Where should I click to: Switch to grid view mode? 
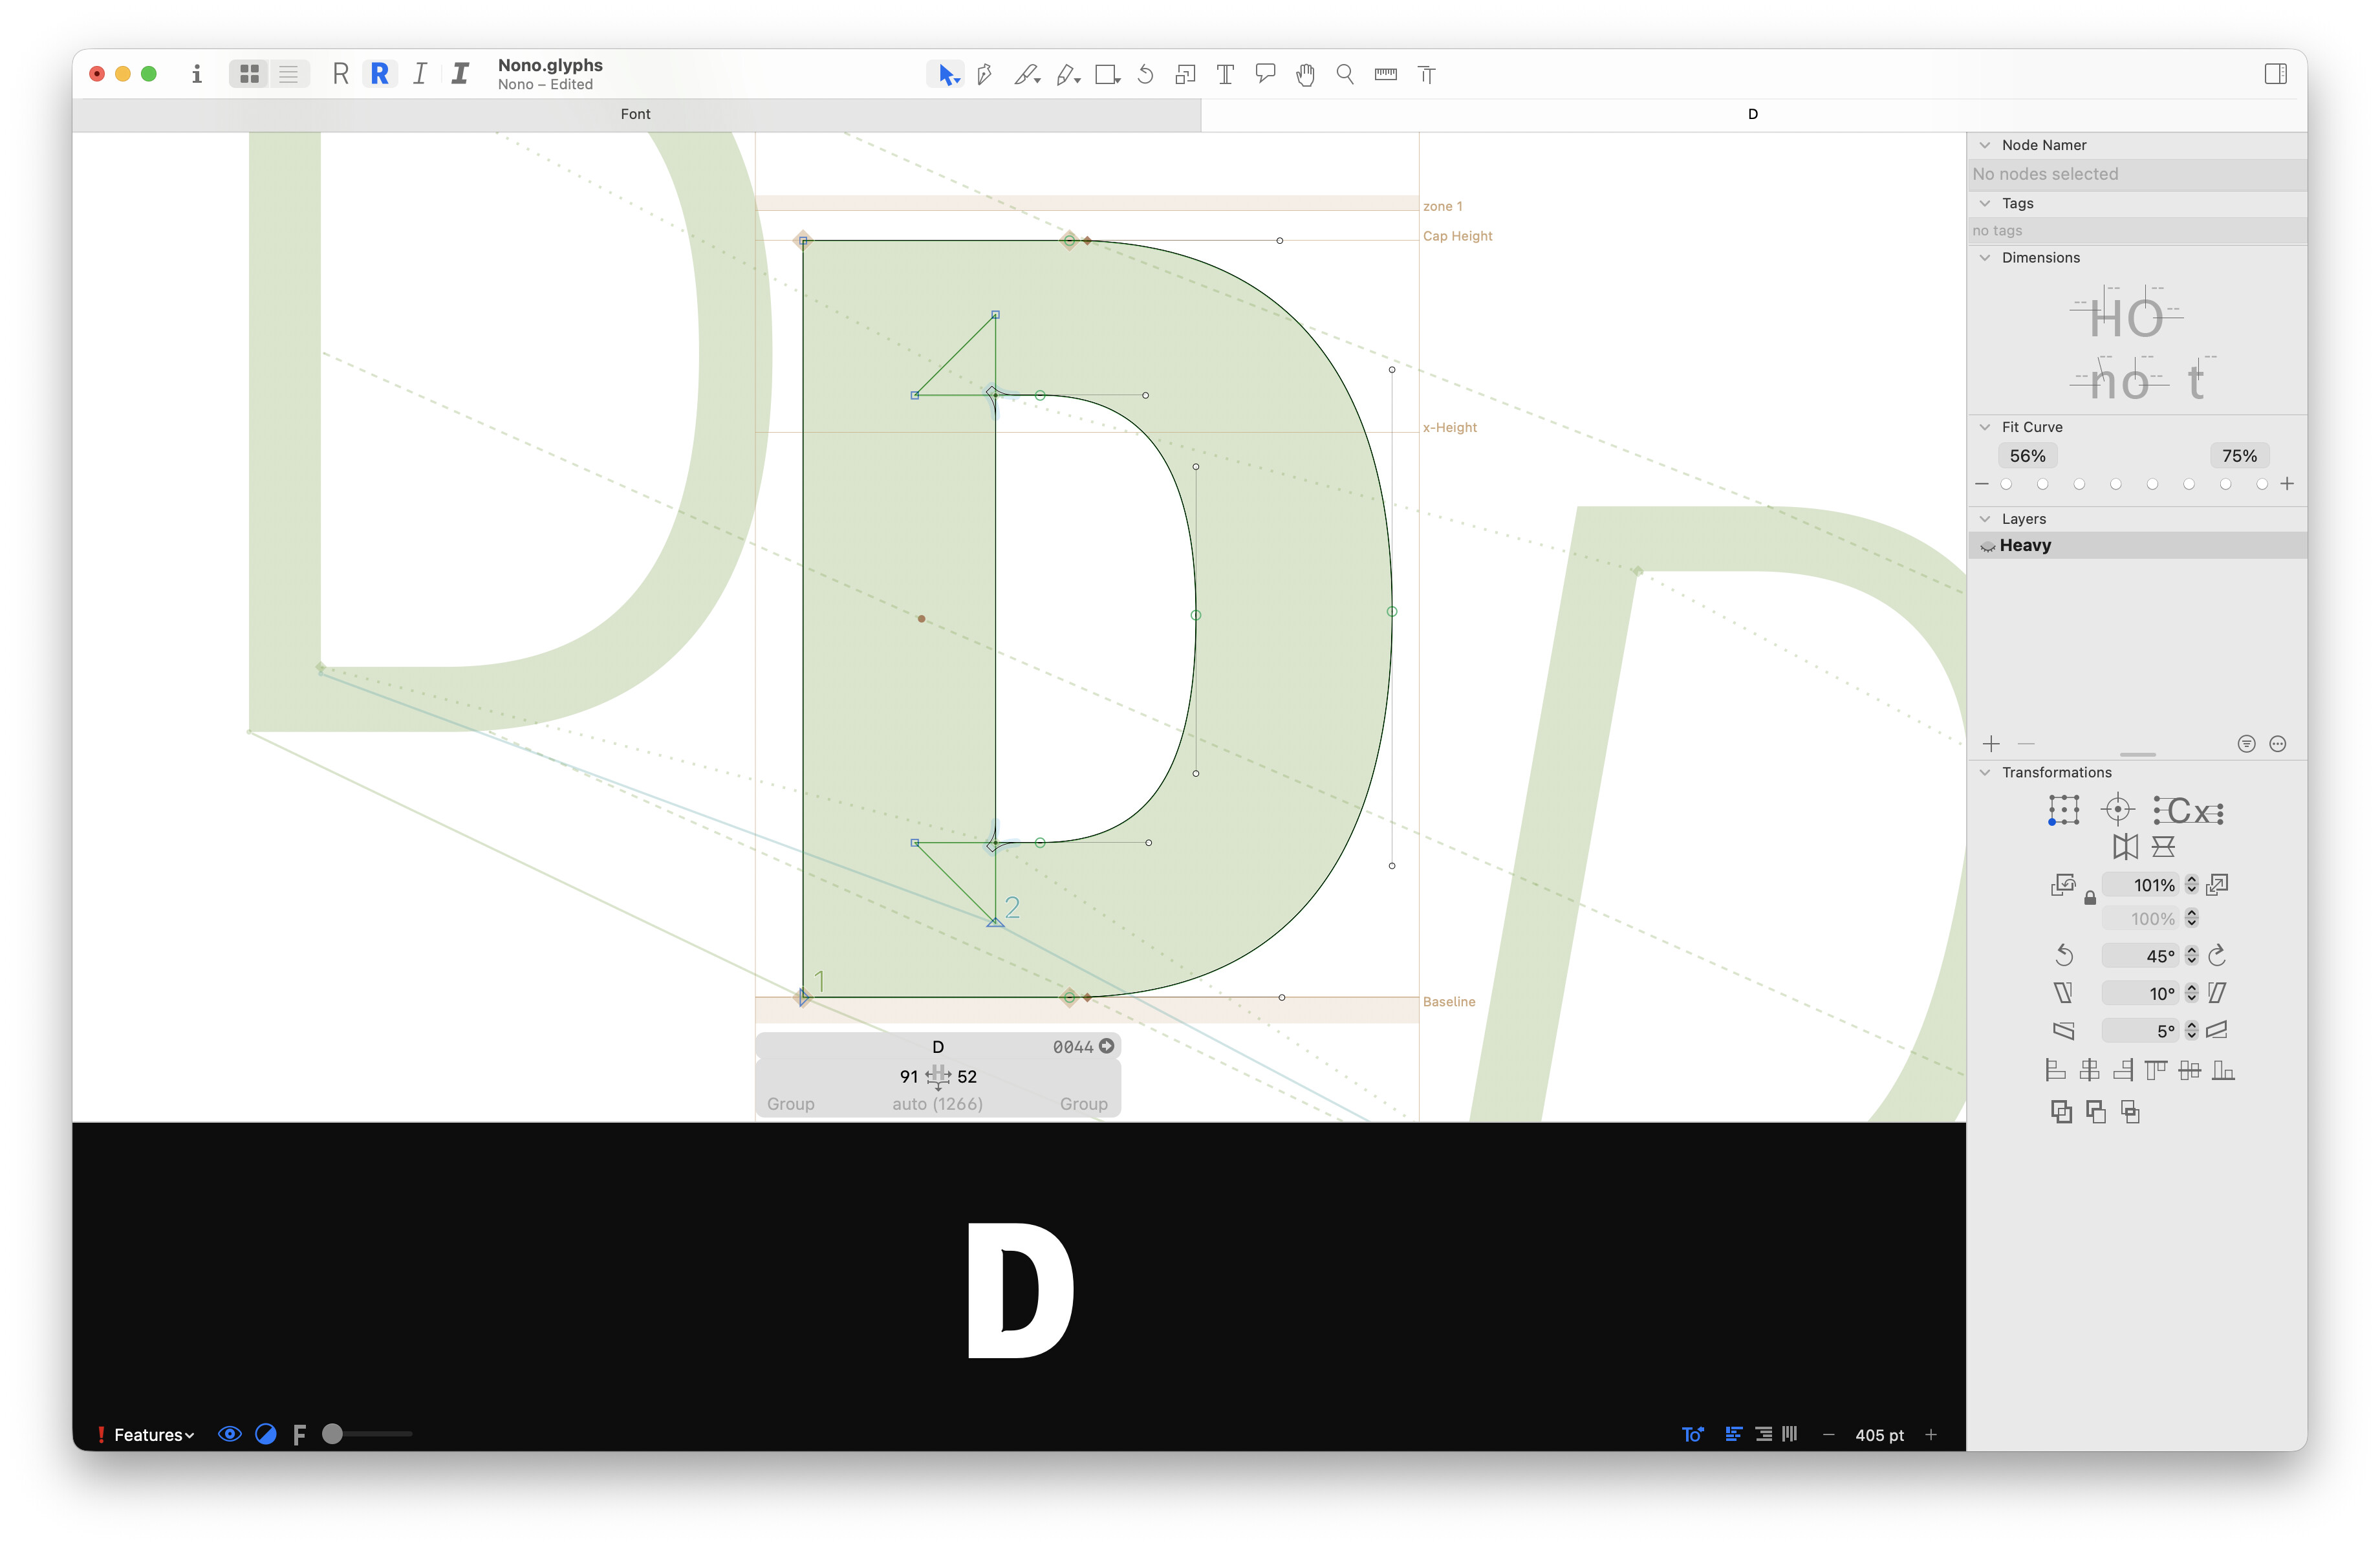point(250,74)
